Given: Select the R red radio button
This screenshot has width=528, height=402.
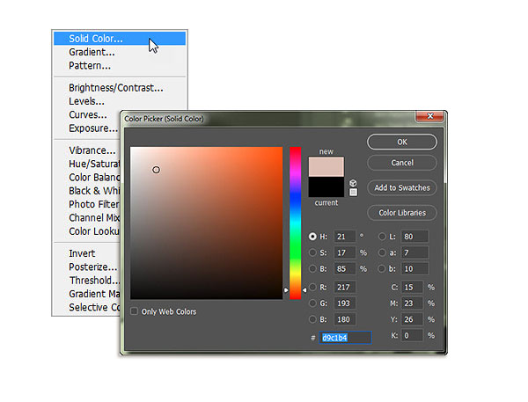Looking at the screenshot, I should coord(312,287).
